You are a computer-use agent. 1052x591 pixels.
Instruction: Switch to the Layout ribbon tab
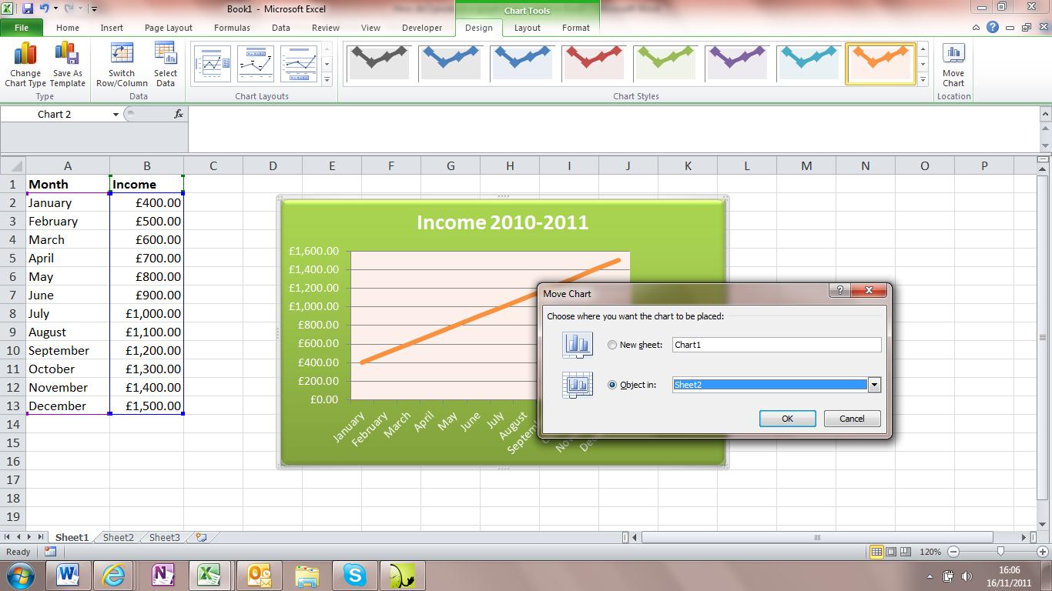tap(527, 28)
